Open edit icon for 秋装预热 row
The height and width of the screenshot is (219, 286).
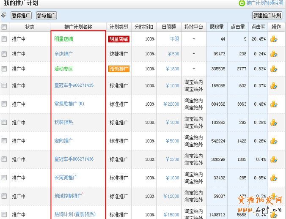(274, 123)
